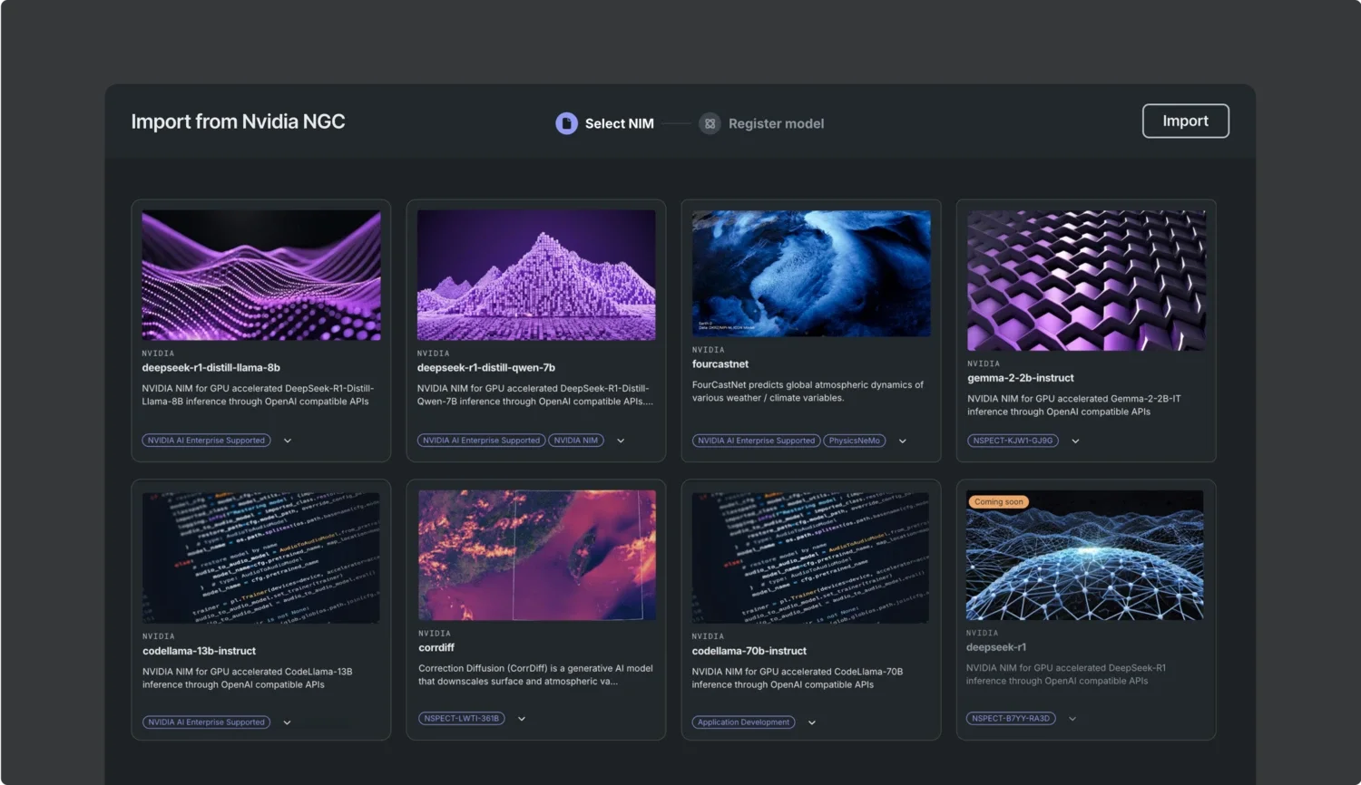Screen dimensions: 1361x785
Task: Click the fourcastnet description text
Action: tap(808, 391)
